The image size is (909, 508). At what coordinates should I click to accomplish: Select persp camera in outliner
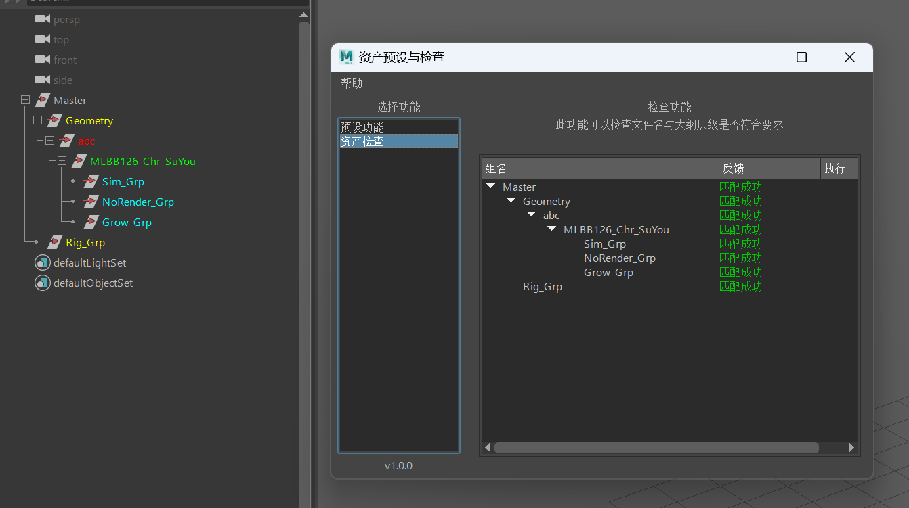click(66, 20)
